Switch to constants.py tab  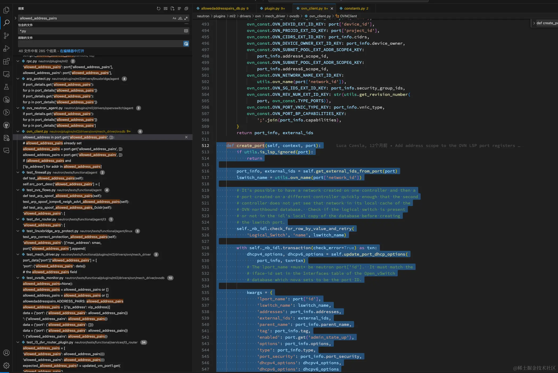coord(356,9)
